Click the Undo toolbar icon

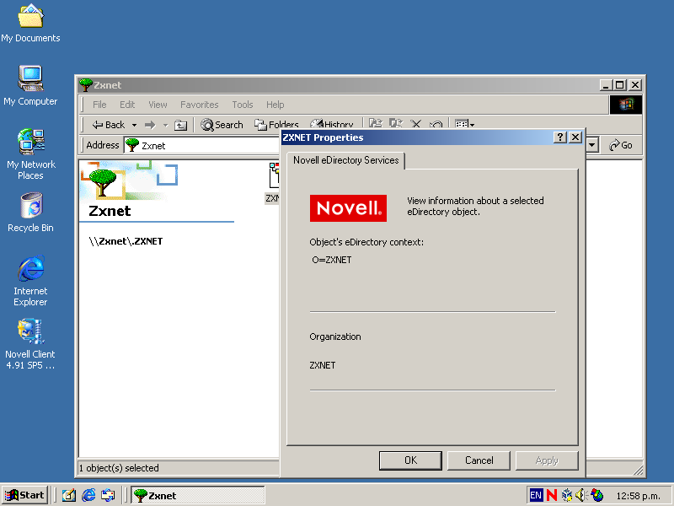tap(436, 125)
